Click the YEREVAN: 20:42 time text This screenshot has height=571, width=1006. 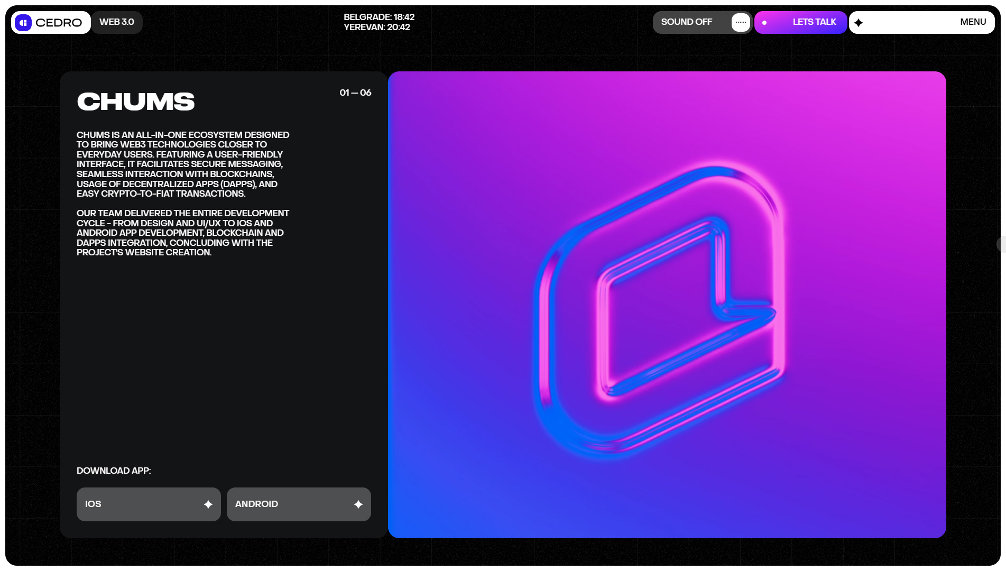(x=377, y=27)
